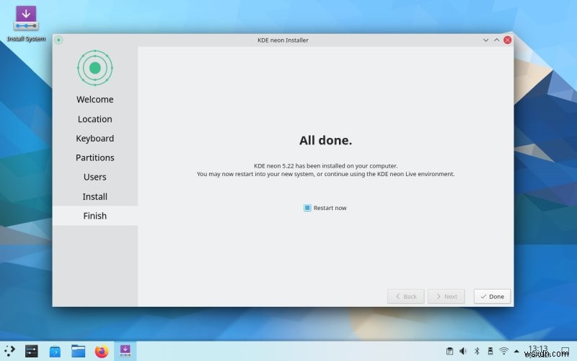Image resolution: width=577 pixels, height=361 pixels.
Task: Select the Welcome step in sidebar
Action: pos(95,100)
